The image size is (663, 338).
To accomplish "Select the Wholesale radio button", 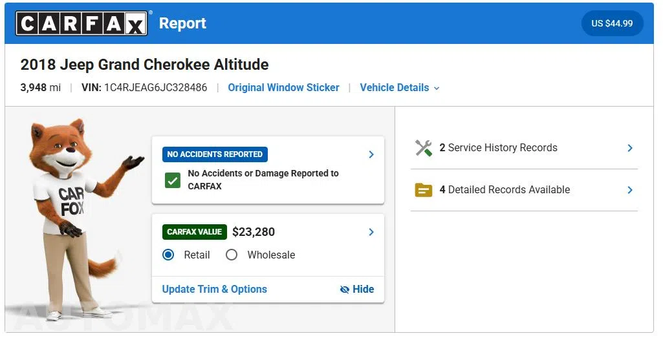I will pyautogui.click(x=232, y=255).
